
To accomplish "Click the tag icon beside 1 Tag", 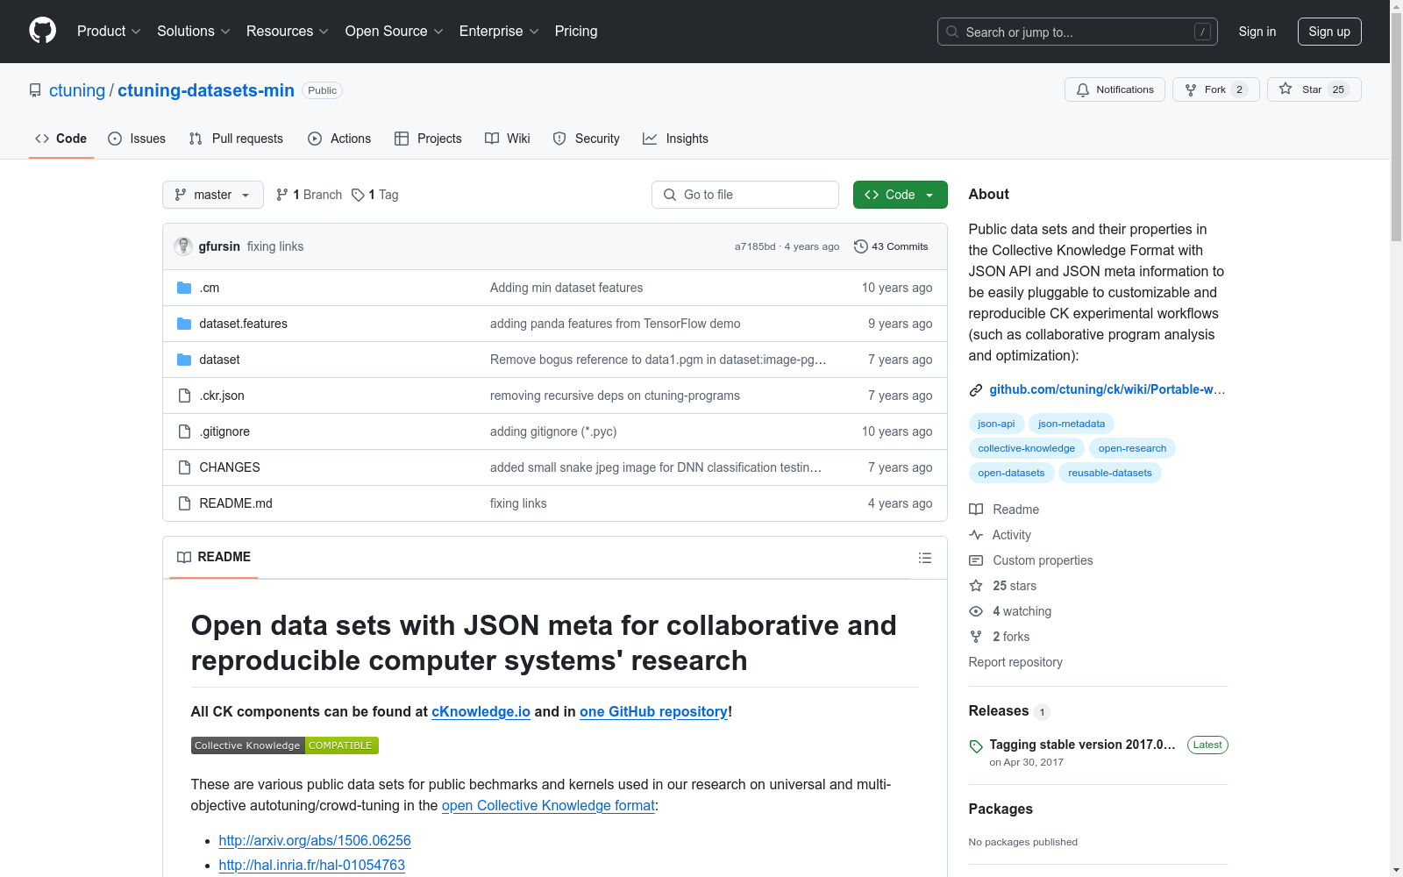I will click(358, 195).
